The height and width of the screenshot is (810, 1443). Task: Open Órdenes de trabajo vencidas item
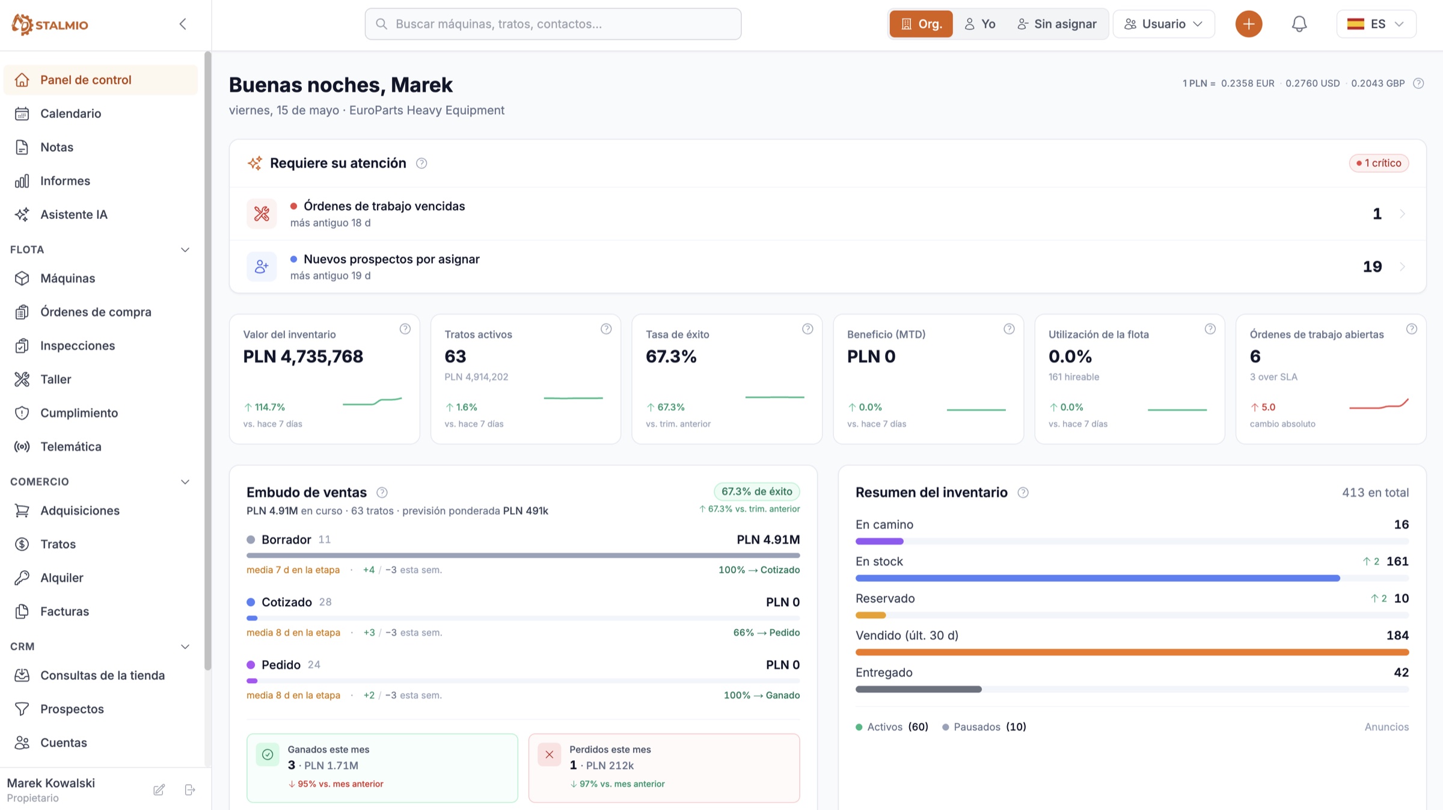[827, 213]
